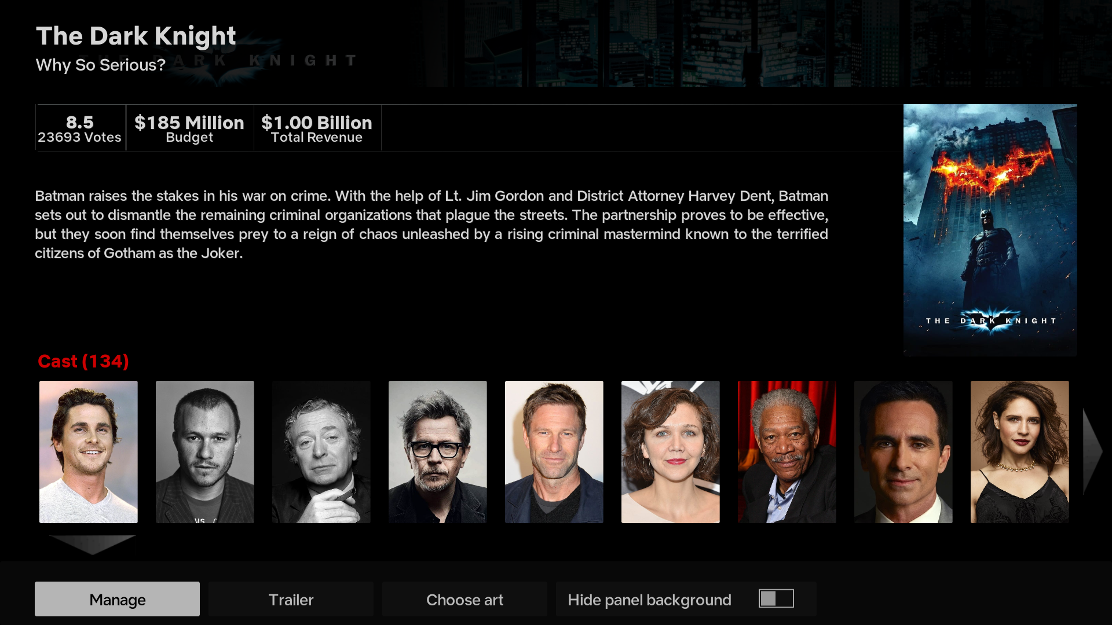Toggle the Hide panel background switch
1112x625 pixels.
tap(776, 598)
